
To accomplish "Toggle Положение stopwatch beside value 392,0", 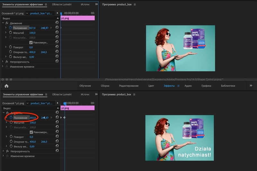I will (11, 117).
